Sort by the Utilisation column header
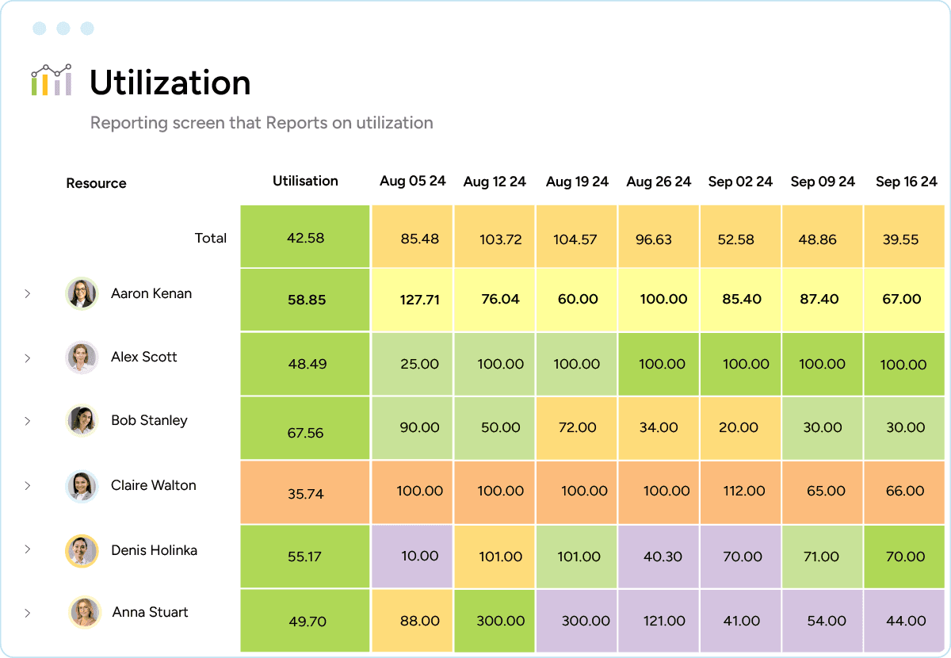The image size is (951, 658). coord(305,181)
